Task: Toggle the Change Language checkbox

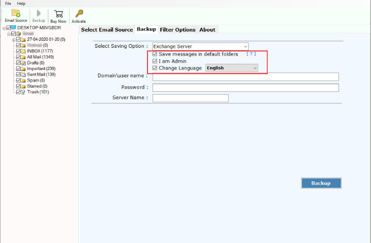Action: point(155,68)
